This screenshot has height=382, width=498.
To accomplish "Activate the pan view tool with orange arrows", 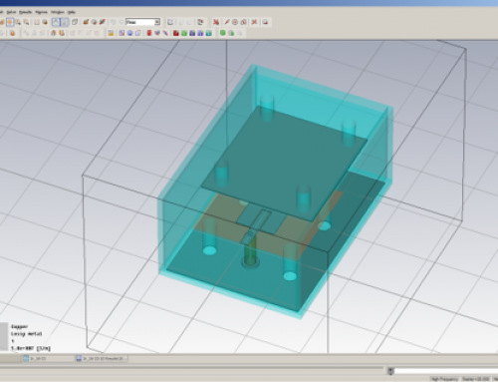I will [x=10, y=22].
